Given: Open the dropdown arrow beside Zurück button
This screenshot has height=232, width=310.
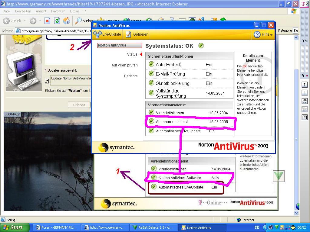Looking at the screenshot, I should click(x=25, y=21).
